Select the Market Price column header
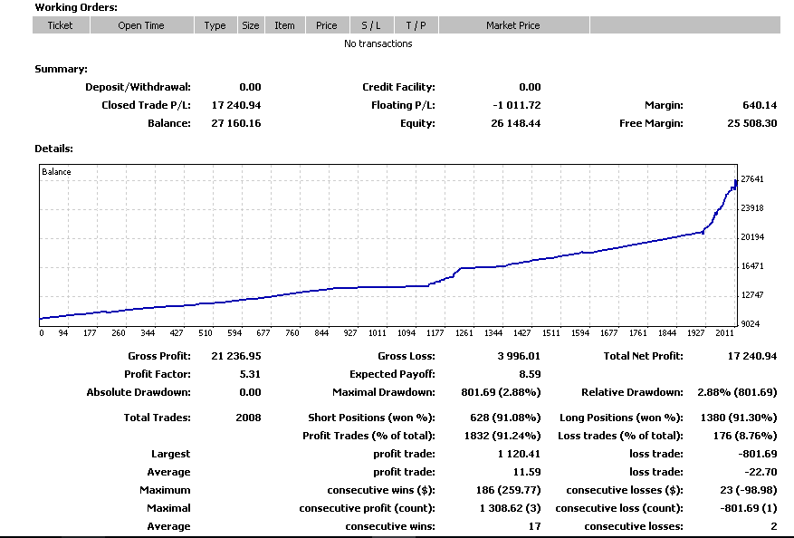This screenshot has width=794, height=538. 512,25
